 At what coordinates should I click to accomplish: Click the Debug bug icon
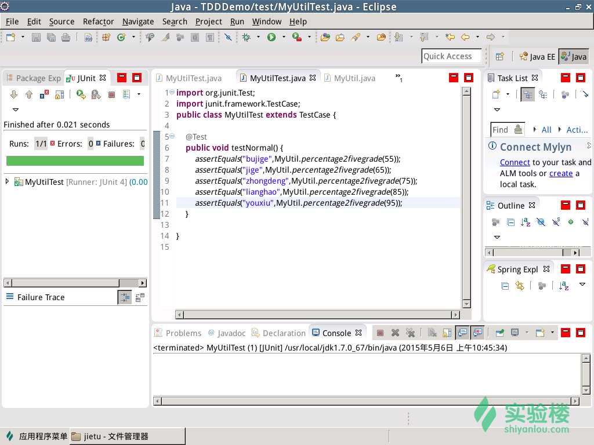pyautogui.click(x=246, y=37)
